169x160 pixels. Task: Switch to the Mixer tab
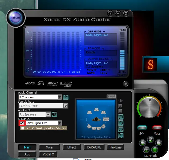click(50, 147)
